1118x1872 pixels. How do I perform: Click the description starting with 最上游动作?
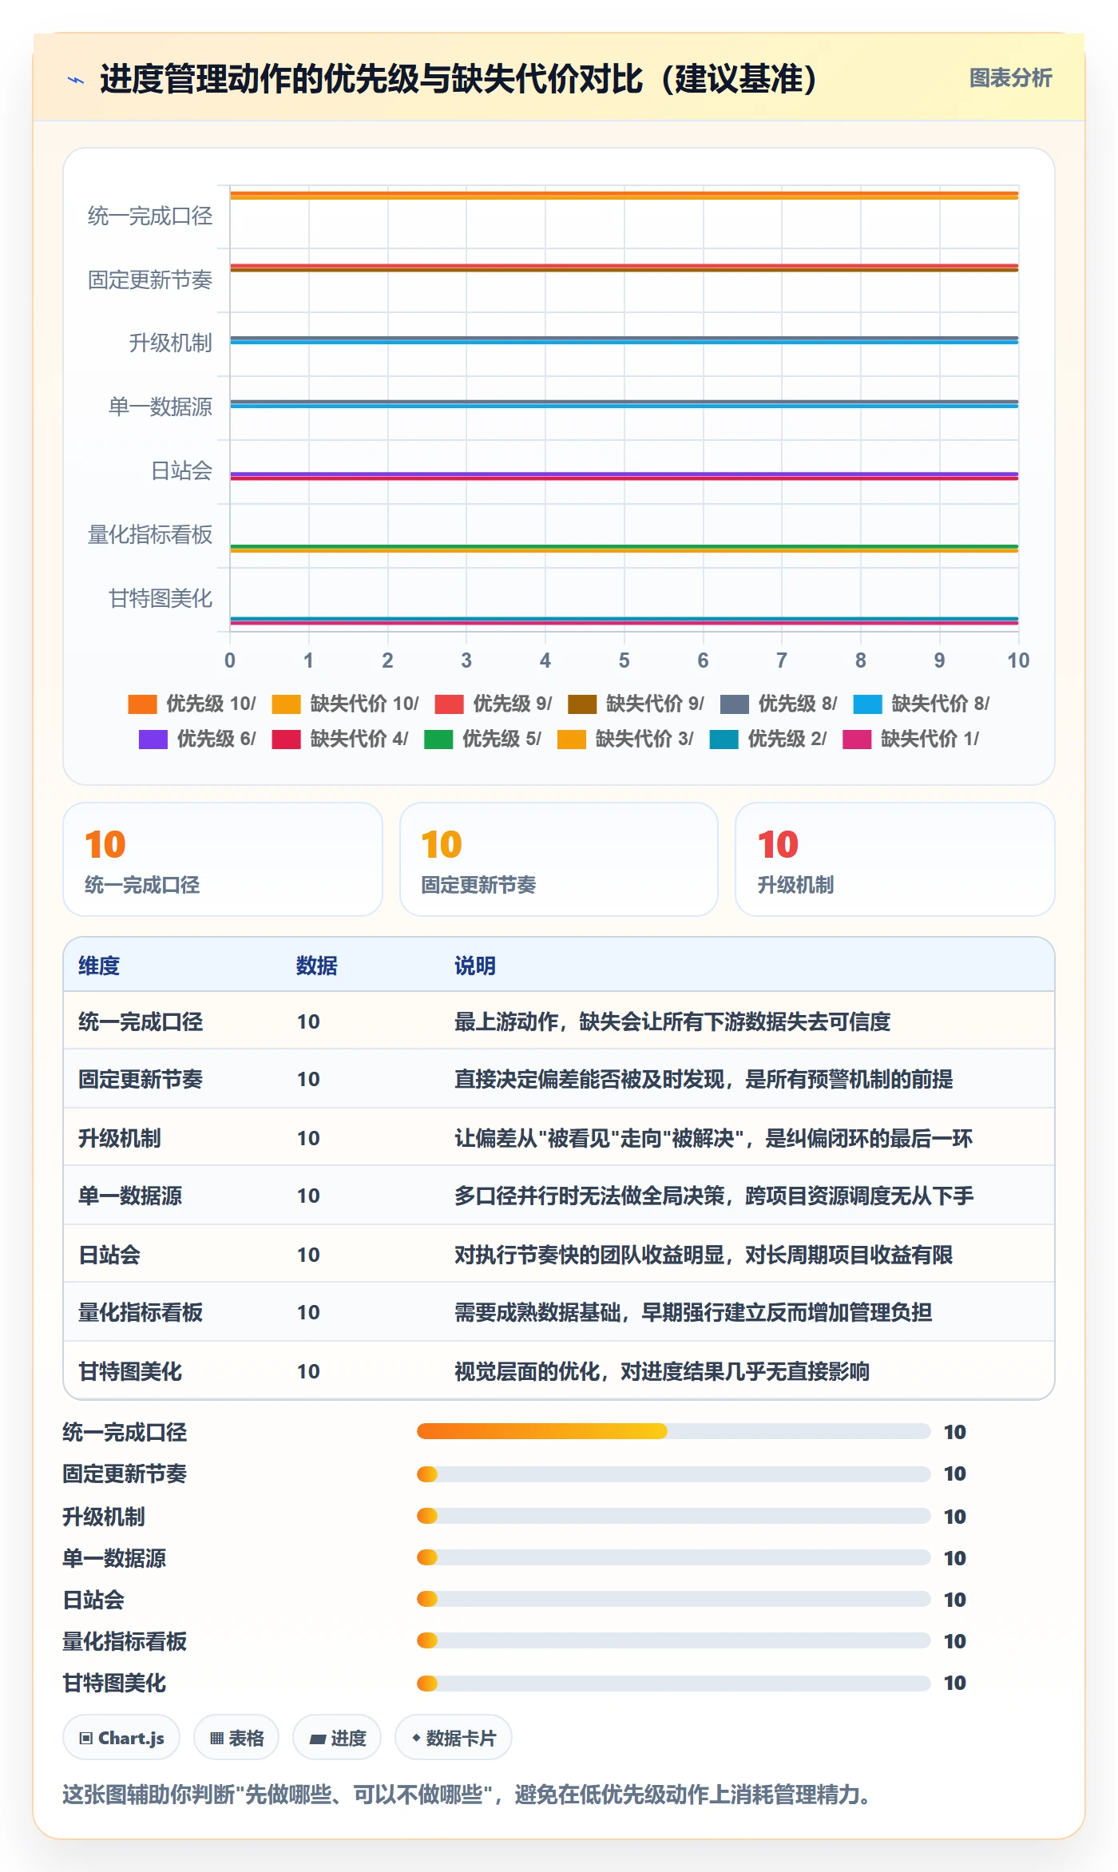(x=672, y=1021)
